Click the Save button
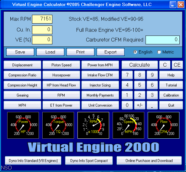Viewport: 186px width, 172px height. [20, 52]
